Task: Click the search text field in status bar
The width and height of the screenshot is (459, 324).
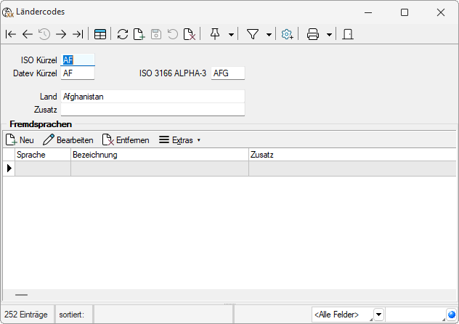Action: 415,315
